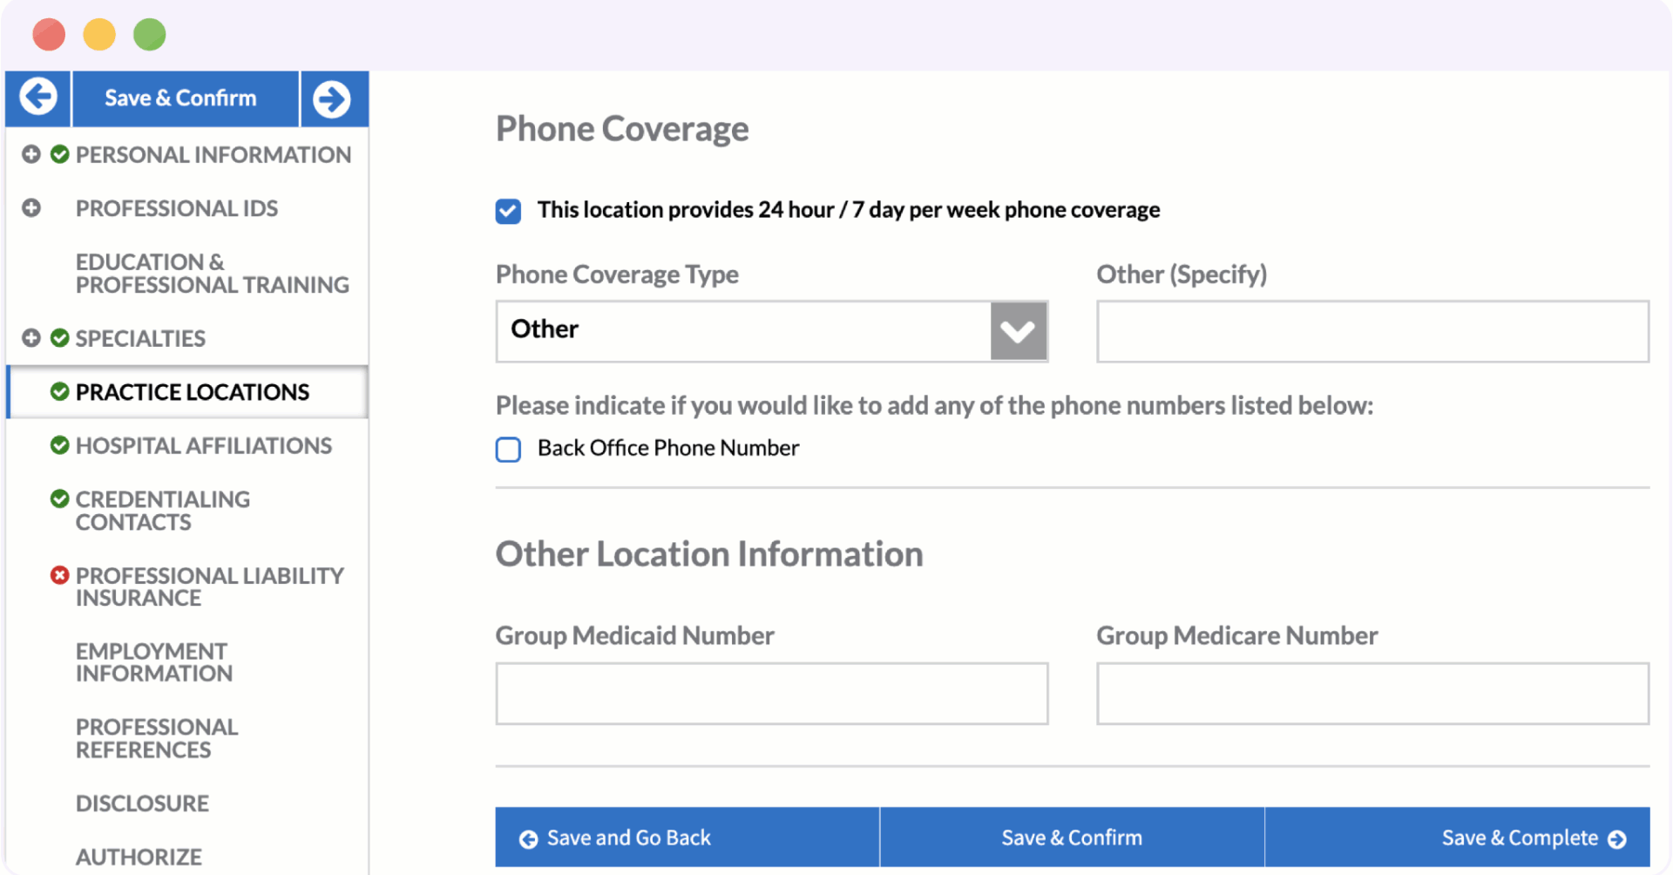The width and height of the screenshot is (1673, 875).
Task: Expand the Professional IDs section
Action: pyautogui.click(x=31, y=208)
